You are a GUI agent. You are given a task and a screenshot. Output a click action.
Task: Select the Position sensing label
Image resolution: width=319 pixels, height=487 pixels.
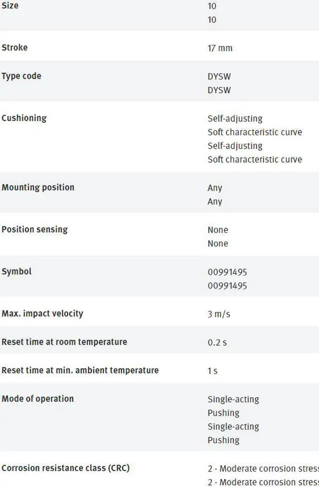pyautogui.click(x=35, y=229)
